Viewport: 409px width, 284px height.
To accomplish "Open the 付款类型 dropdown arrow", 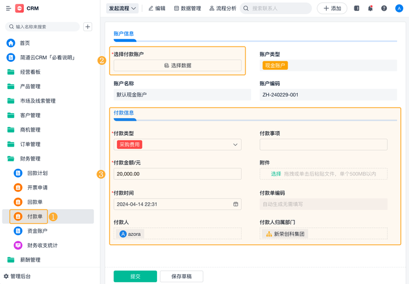I will pos(235,145).
